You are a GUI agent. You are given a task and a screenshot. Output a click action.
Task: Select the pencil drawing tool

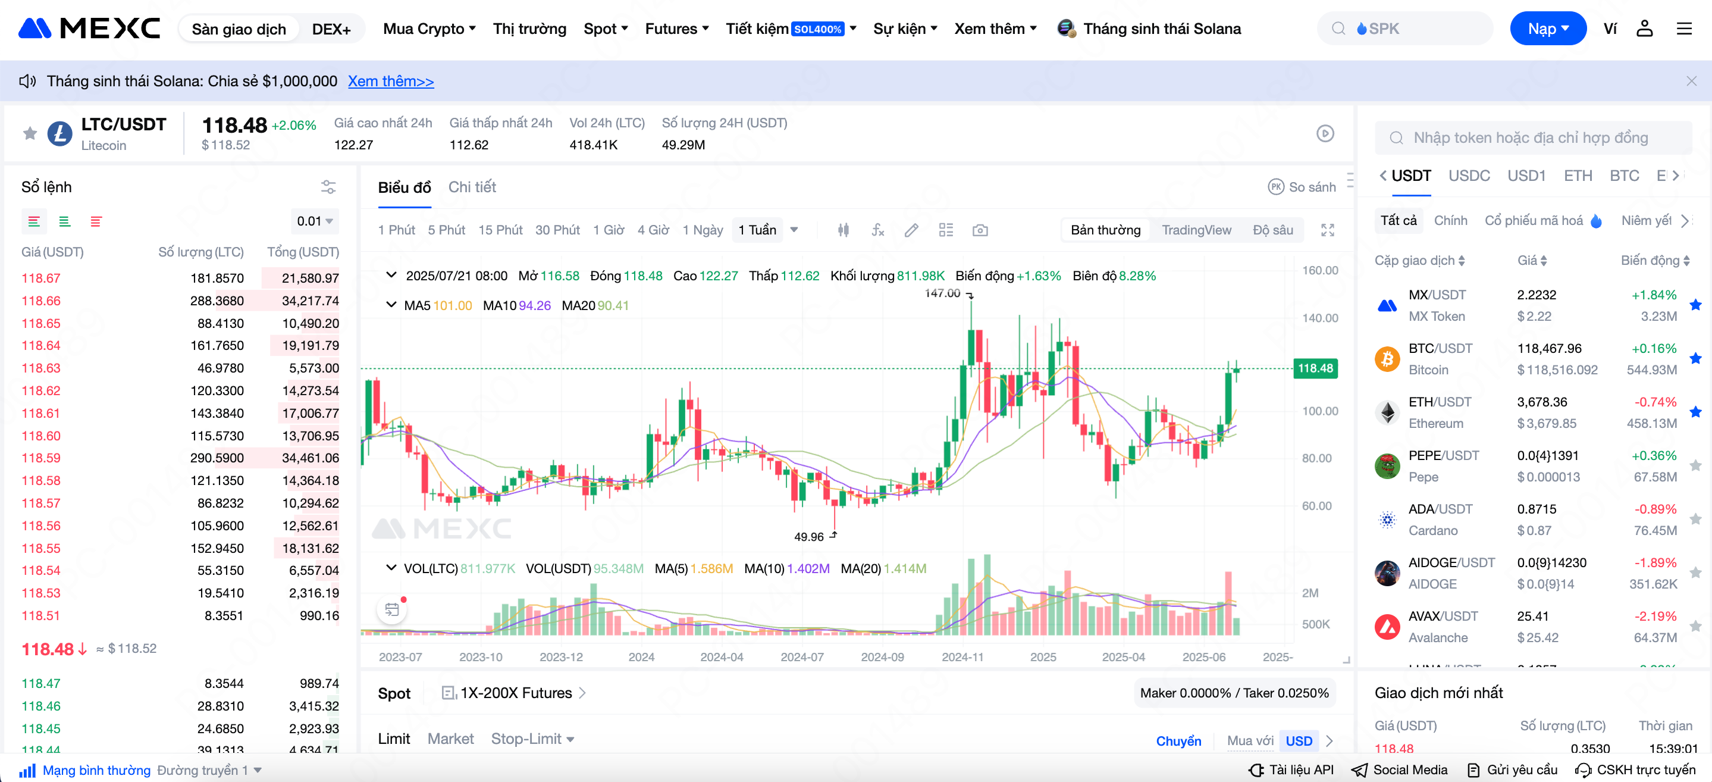pos(911,230)
